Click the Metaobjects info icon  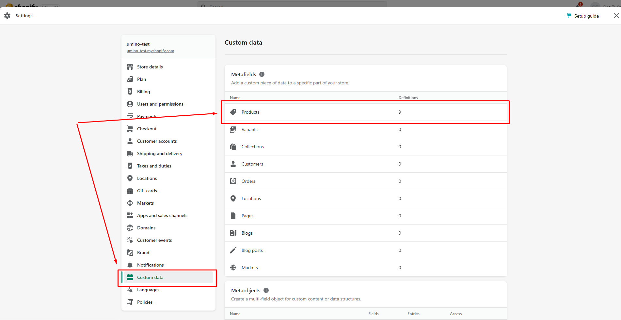tap(266, 290)
